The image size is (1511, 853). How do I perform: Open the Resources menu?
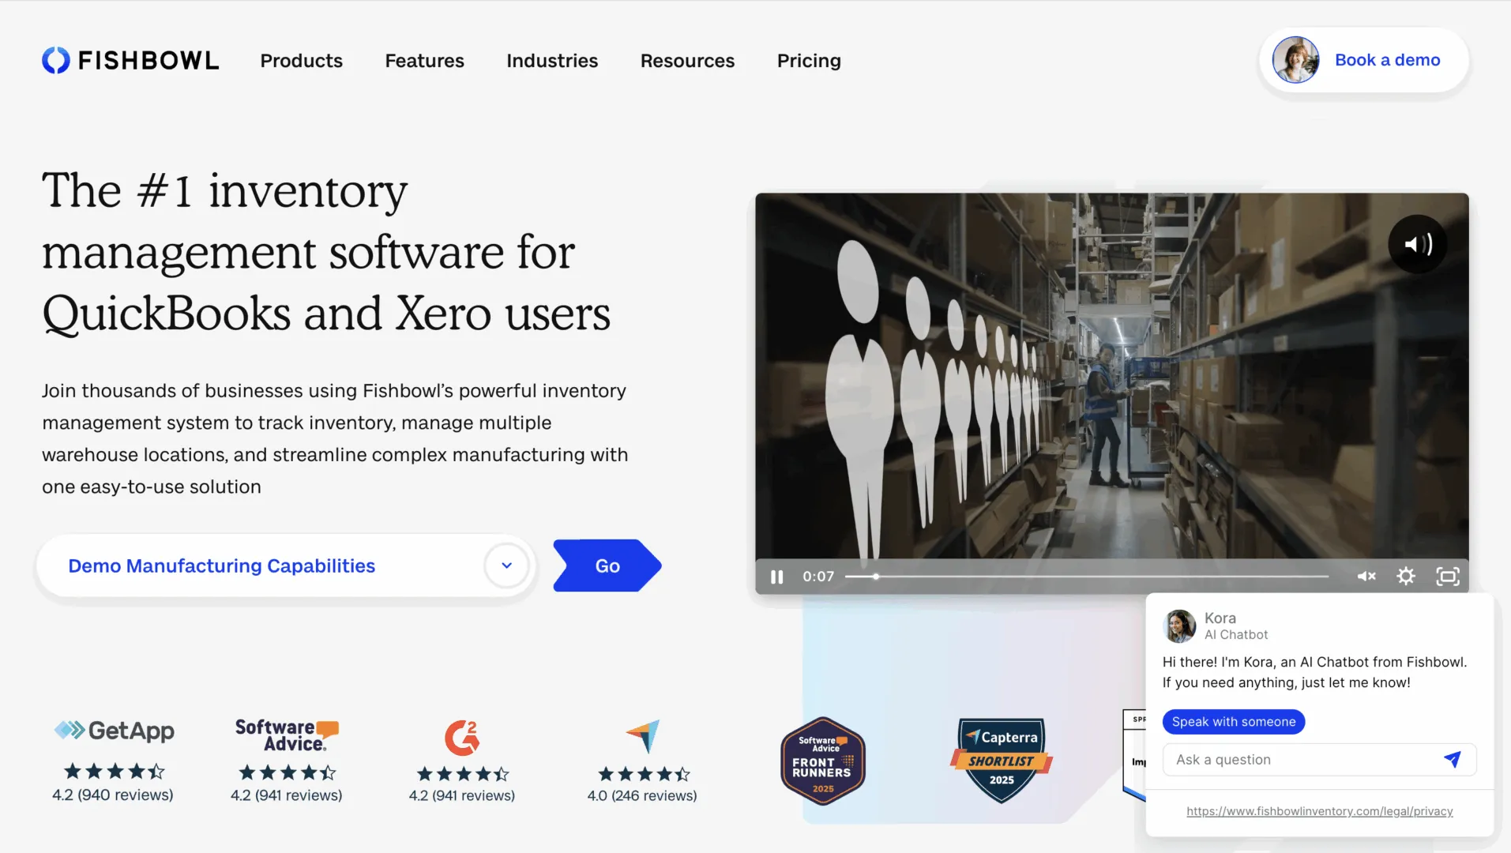[x=687, y=61]
